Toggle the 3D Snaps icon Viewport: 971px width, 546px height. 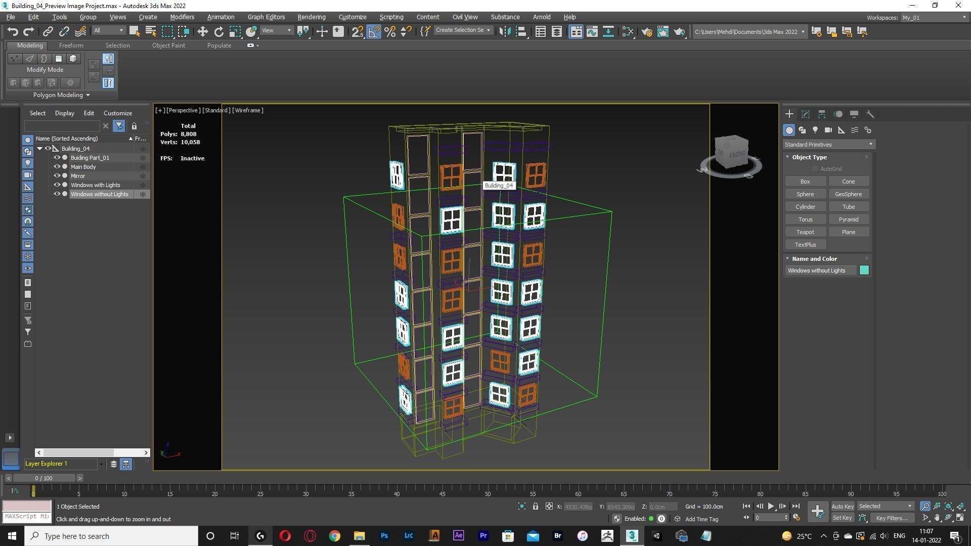tap(358, 31)
